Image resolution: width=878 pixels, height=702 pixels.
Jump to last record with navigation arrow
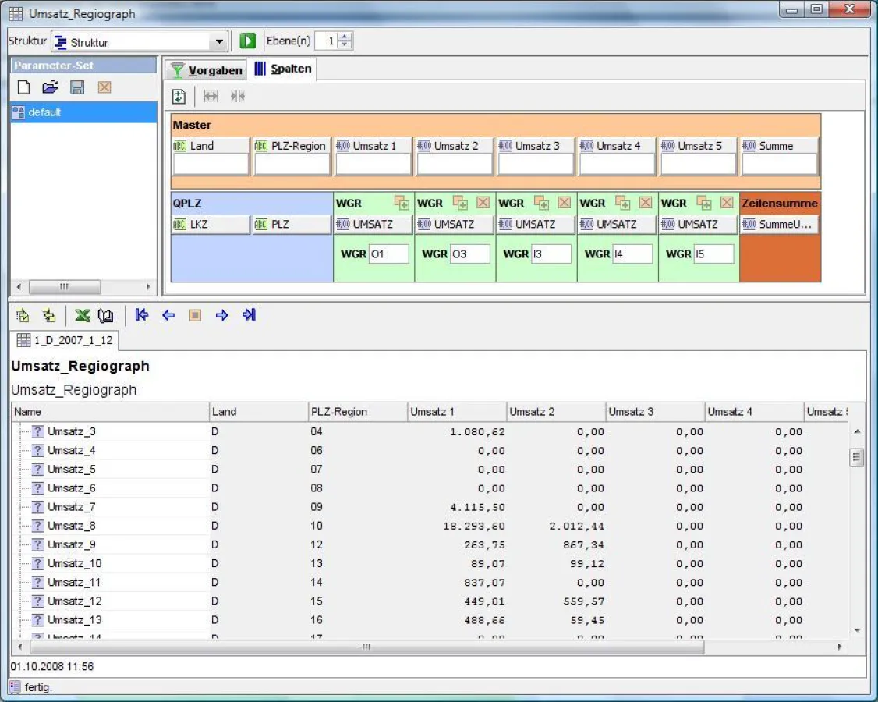pos(249,315)
